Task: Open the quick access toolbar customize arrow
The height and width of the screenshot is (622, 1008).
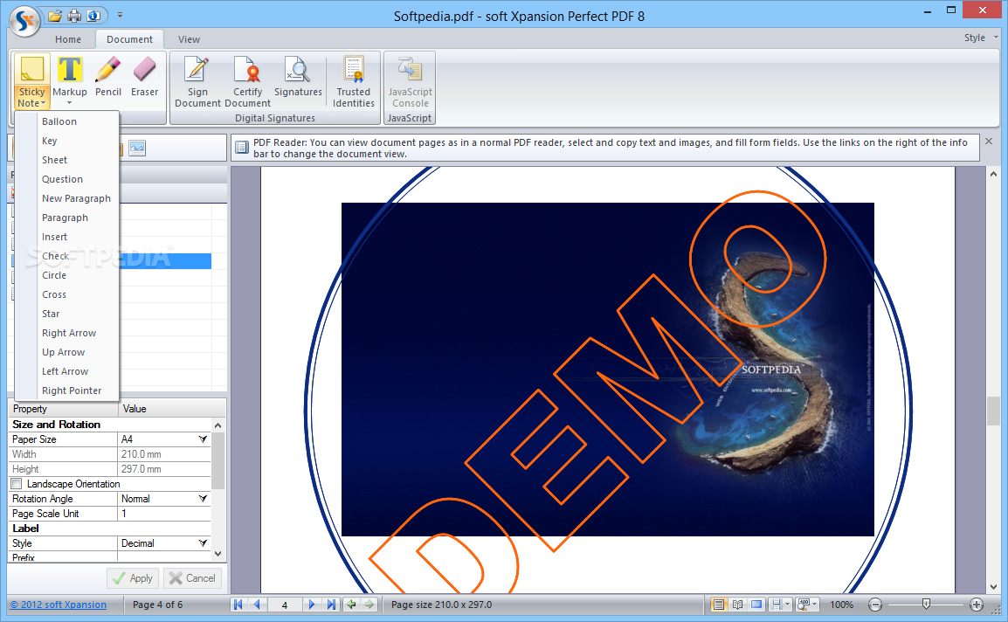Action: (x=121, y=16)
